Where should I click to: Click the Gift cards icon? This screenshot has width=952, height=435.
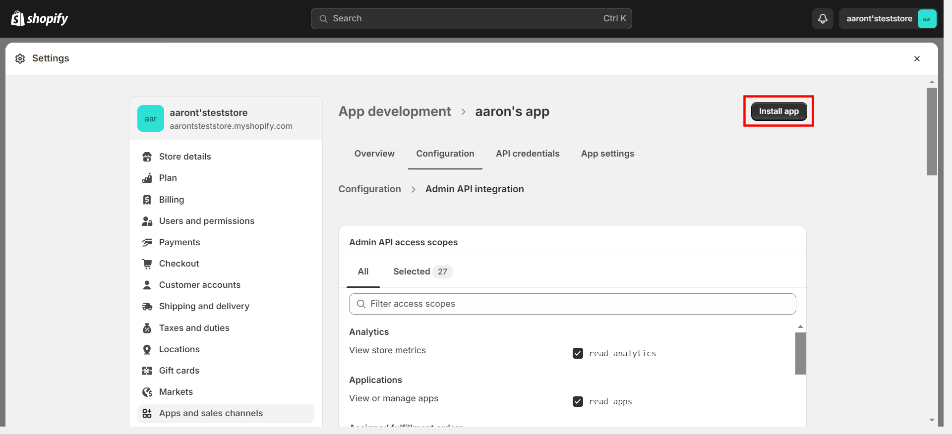click(x=147, y=371)
